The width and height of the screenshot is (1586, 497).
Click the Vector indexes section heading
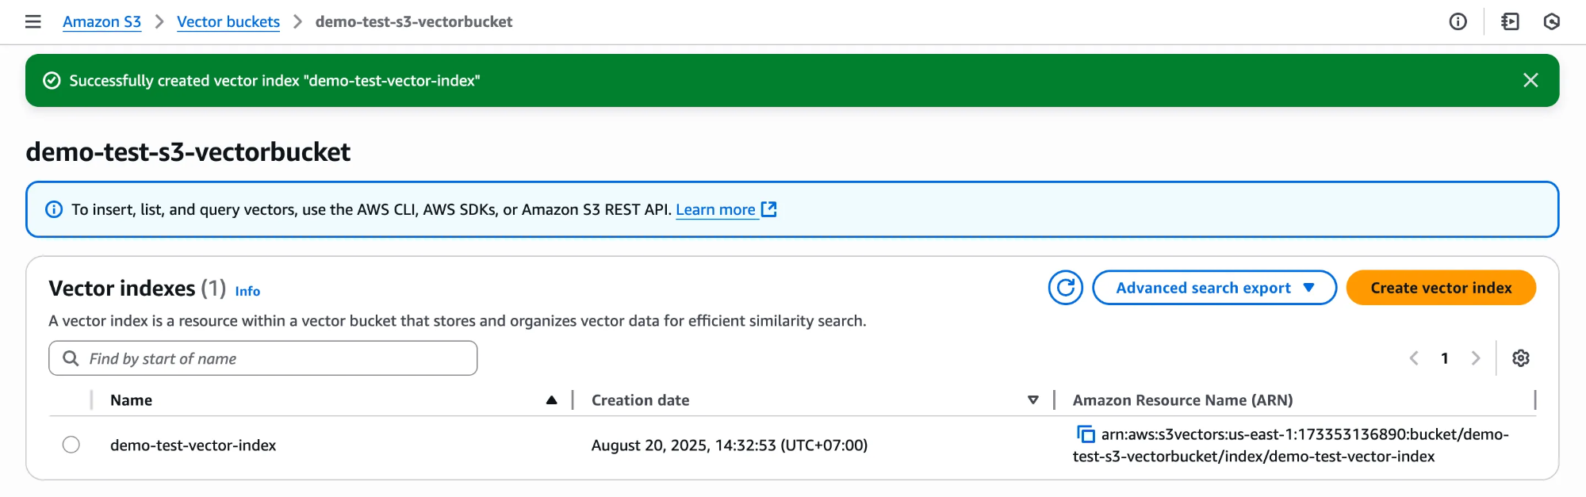(x=121, y=288)
